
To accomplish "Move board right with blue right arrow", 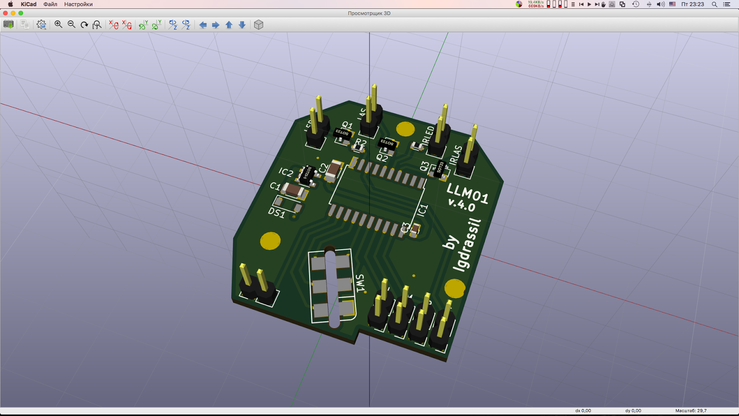I will pos(216,25).
